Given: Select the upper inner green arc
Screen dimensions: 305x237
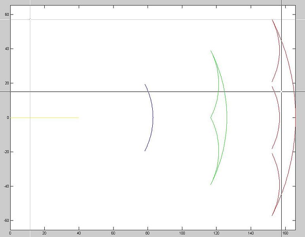Looking at the screenshot, I should point(218,83).
